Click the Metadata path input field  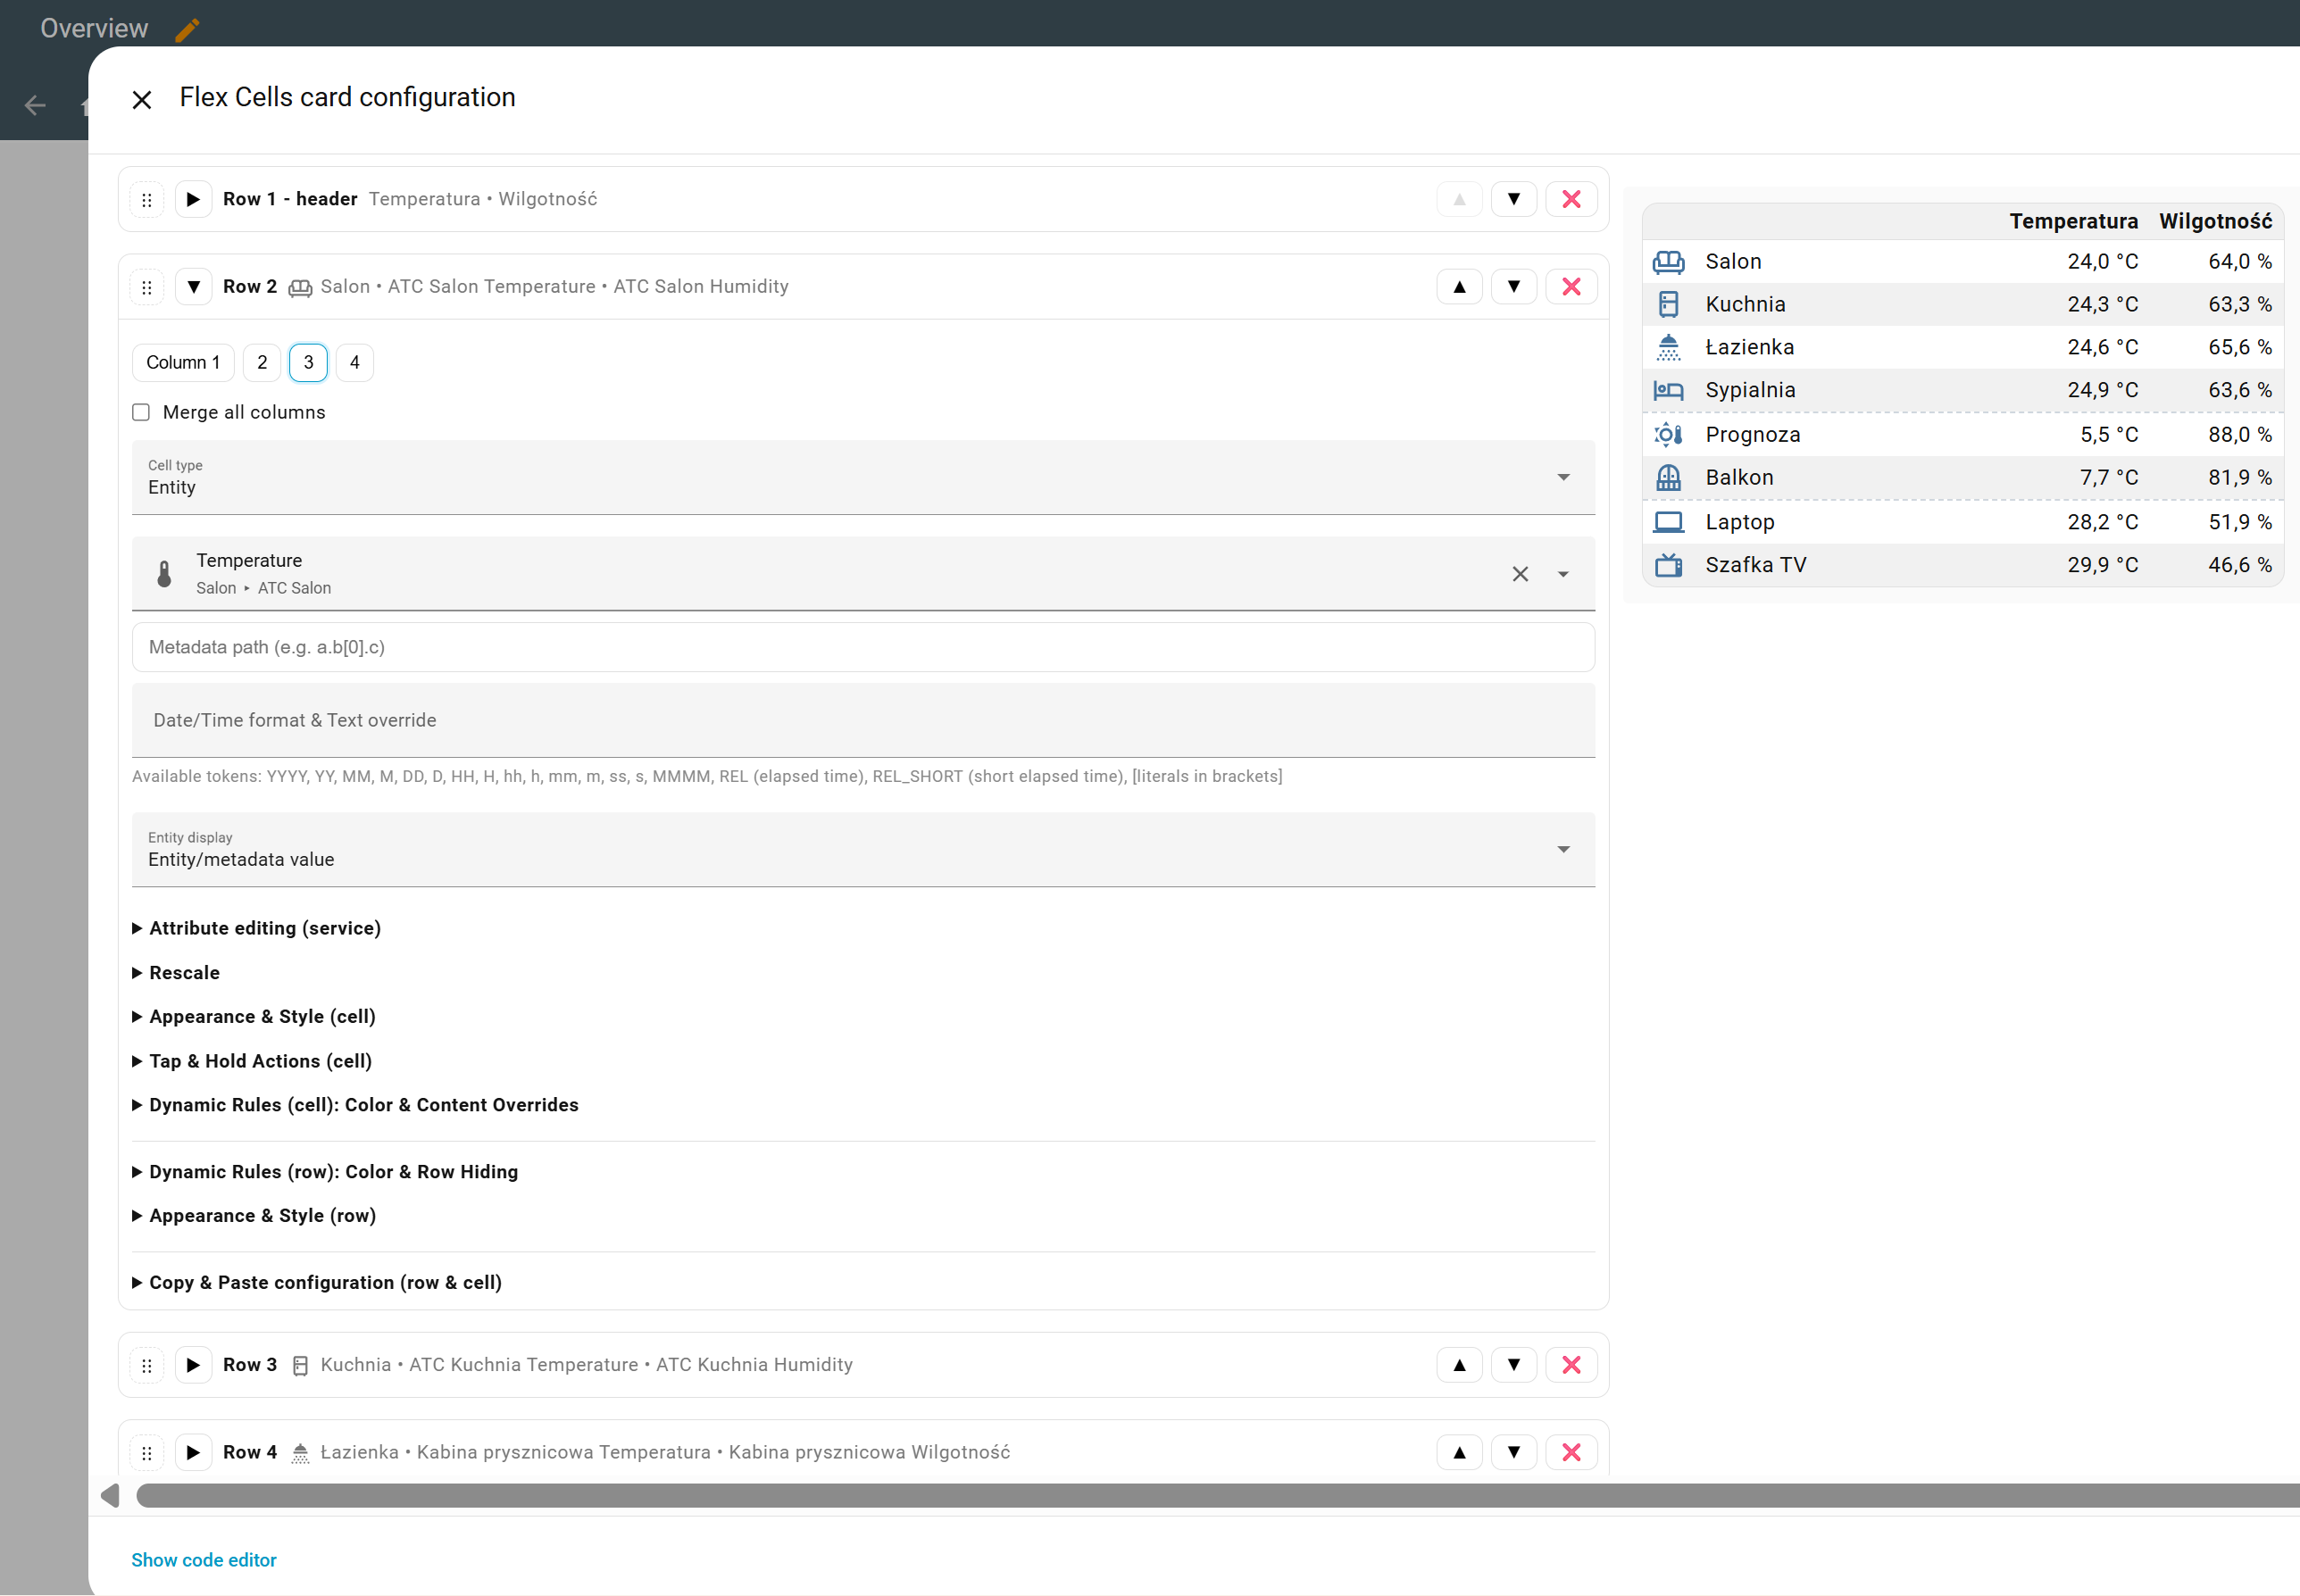(x=862, y=647)
